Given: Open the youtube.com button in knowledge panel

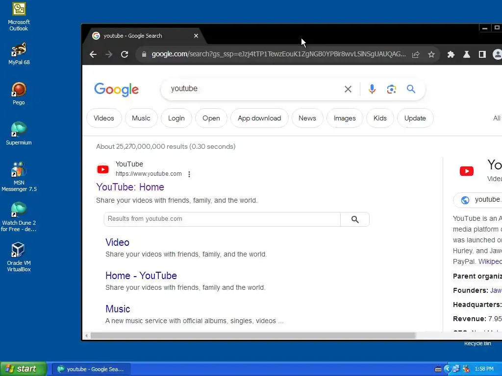Looking at the screenshot, I should (478, 200).
